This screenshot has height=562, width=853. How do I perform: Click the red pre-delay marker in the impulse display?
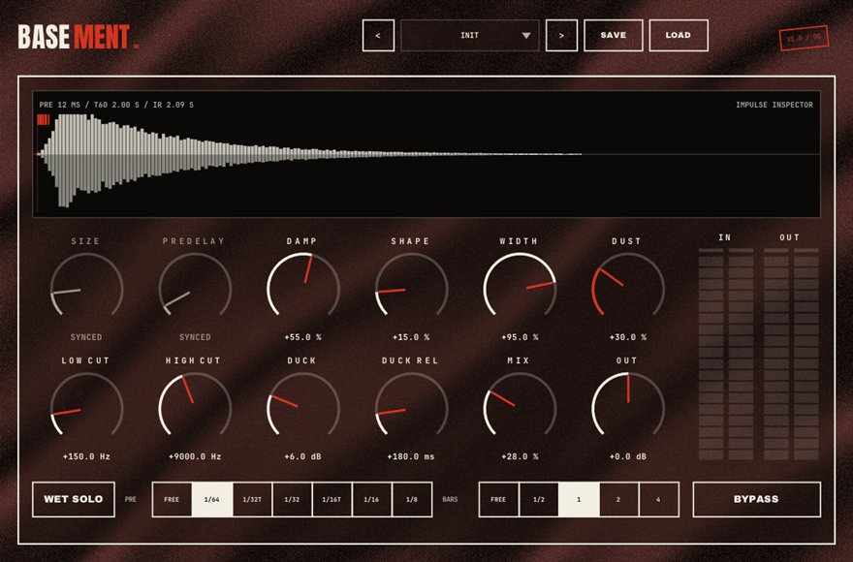click(x=44, y=120)
